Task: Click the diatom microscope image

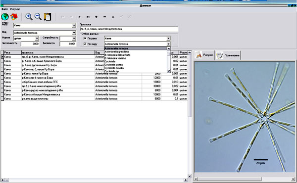Action: [245, 117]
